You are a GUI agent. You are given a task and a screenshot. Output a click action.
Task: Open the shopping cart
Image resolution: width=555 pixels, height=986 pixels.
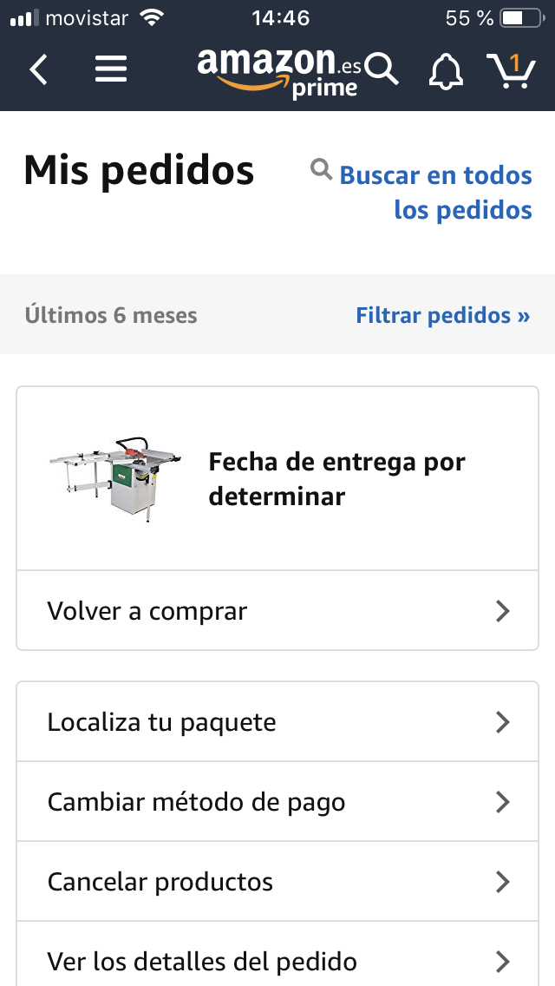coord(510,70)
